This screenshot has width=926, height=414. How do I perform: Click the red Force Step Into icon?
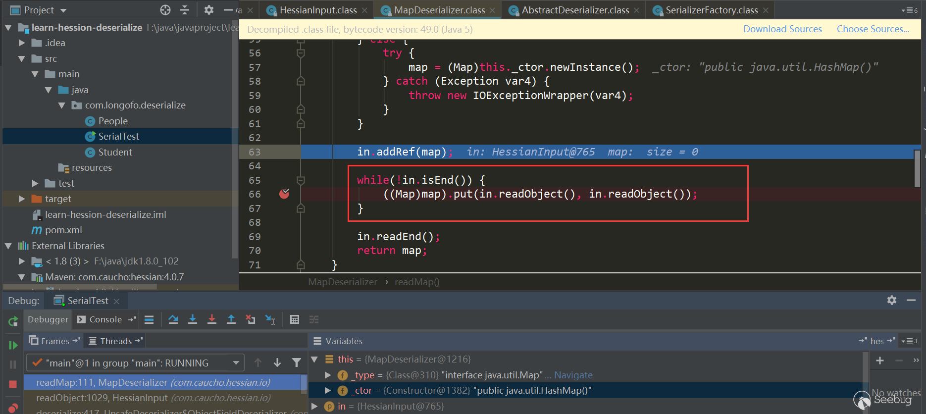212,319
